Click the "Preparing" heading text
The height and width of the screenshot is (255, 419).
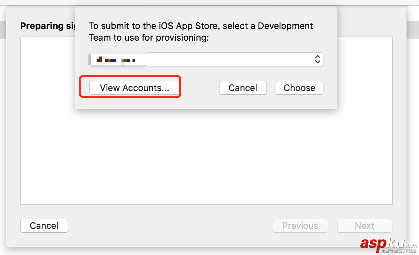[42, 26]
